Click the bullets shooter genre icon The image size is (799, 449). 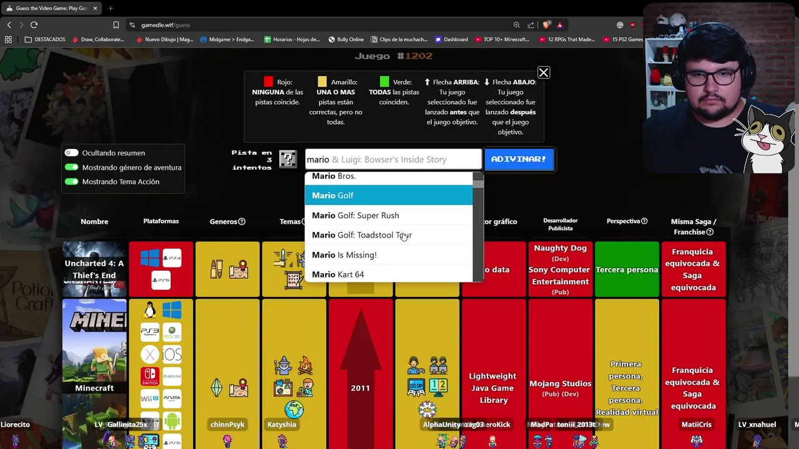[216, 269]
